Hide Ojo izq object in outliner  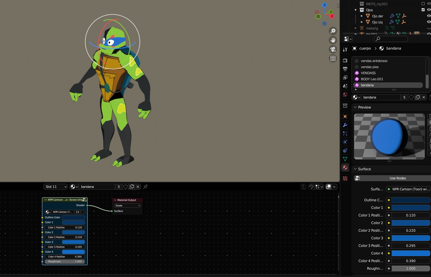[429, 22]
